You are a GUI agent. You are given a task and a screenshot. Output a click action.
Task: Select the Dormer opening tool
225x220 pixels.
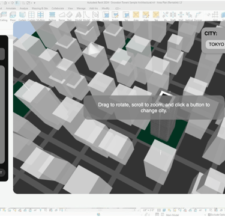[198, 16]
